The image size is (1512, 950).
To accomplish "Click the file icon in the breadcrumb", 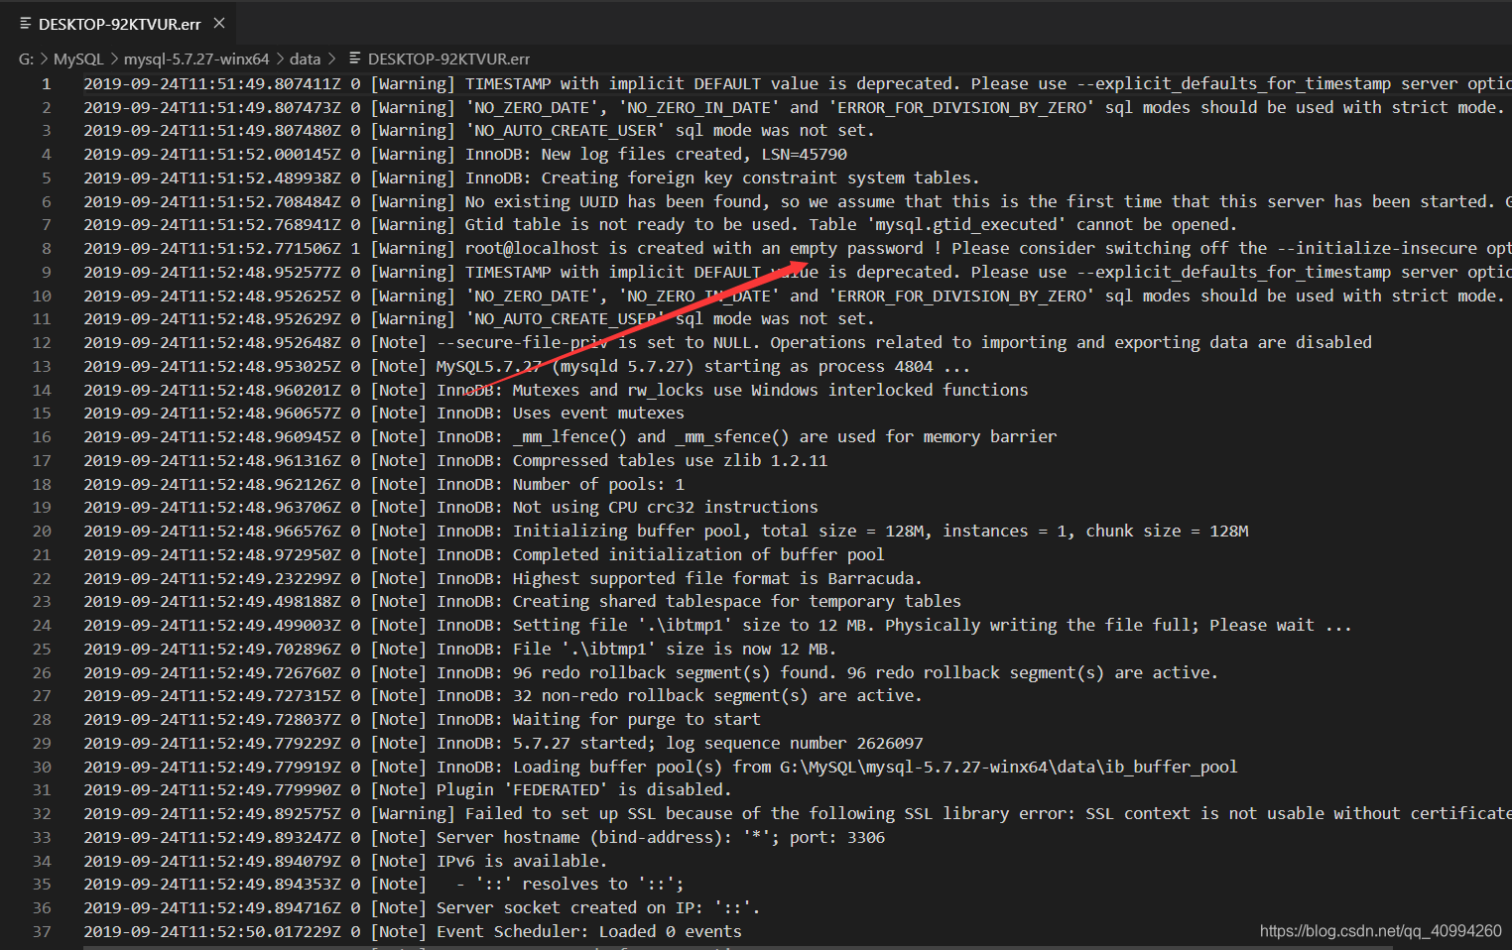I will pos(355,59).
